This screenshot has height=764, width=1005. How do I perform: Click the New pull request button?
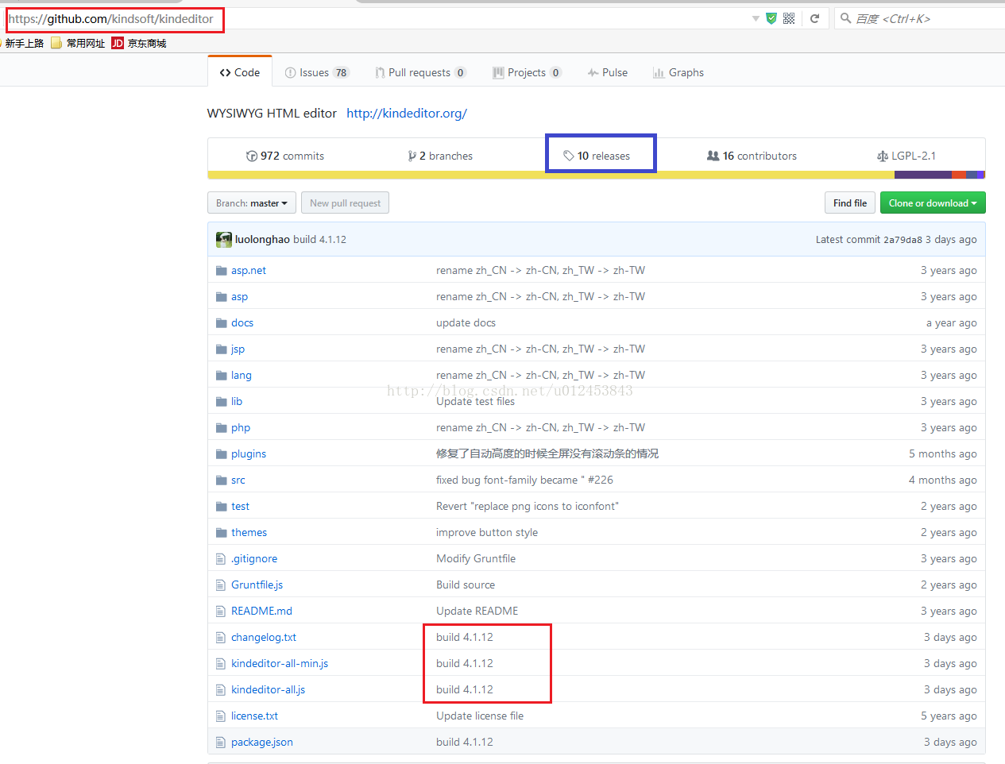point(345,203)
